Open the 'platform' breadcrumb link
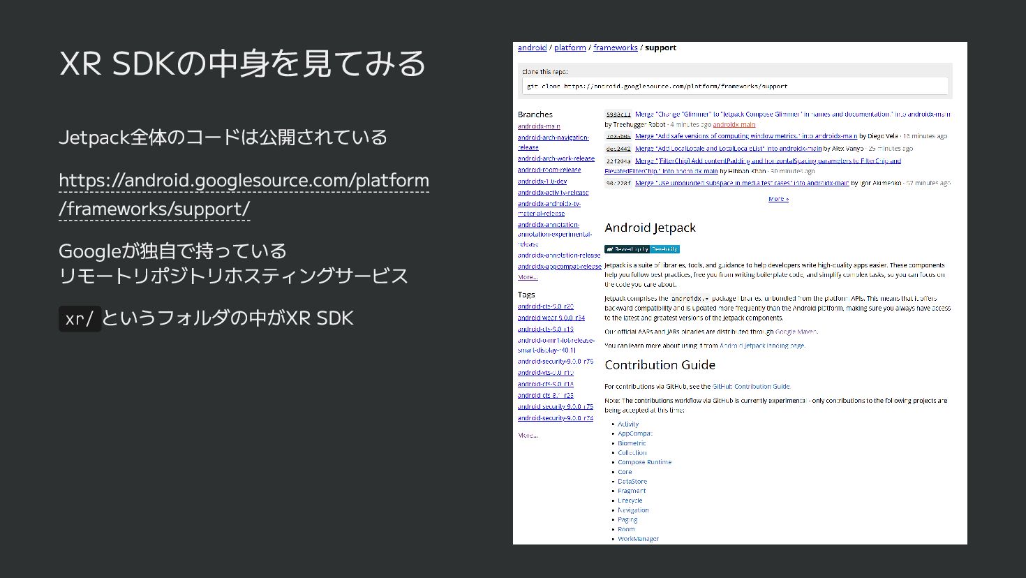The image size is (1026, 578). coord(570,47)
